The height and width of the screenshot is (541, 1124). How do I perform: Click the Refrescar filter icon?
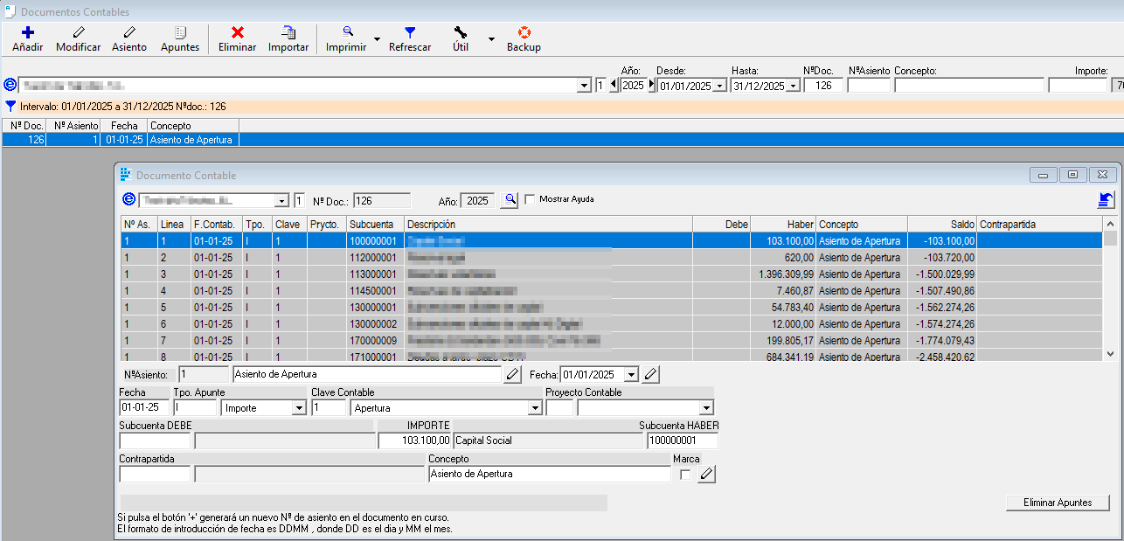click(x=409, y=32)
